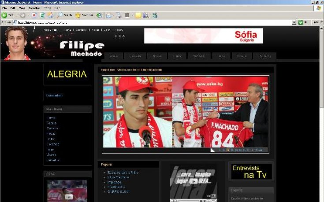Open the File menu
324x202 pixels.
coord(4,8)
